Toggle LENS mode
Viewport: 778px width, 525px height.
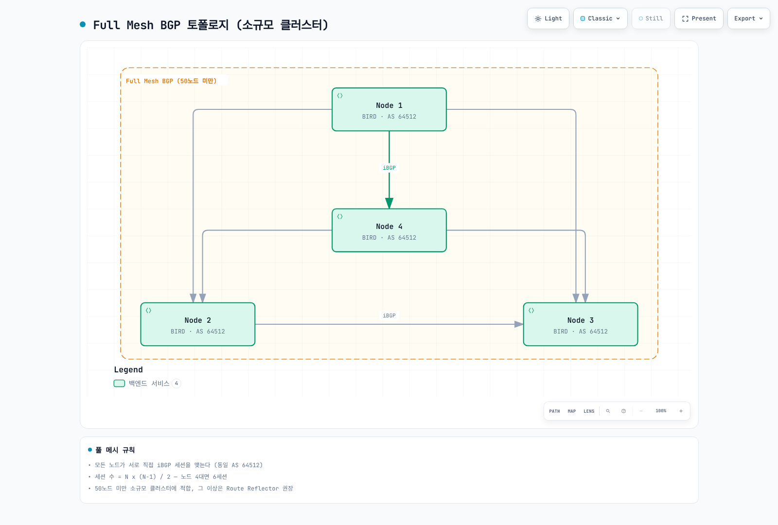(589, 411)
